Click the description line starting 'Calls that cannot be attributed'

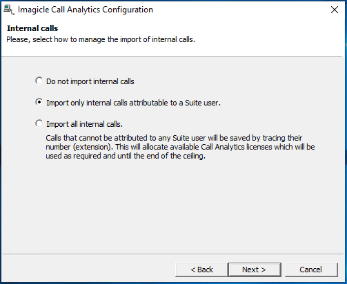pyautogui.click(x=174, y=138)
